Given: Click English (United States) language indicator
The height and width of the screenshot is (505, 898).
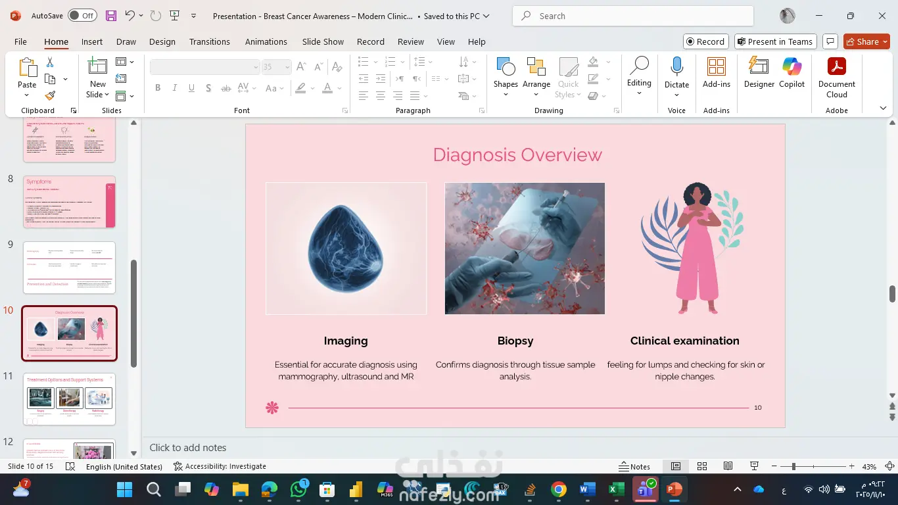Looking at the screenshot, I should click(124, 466).
